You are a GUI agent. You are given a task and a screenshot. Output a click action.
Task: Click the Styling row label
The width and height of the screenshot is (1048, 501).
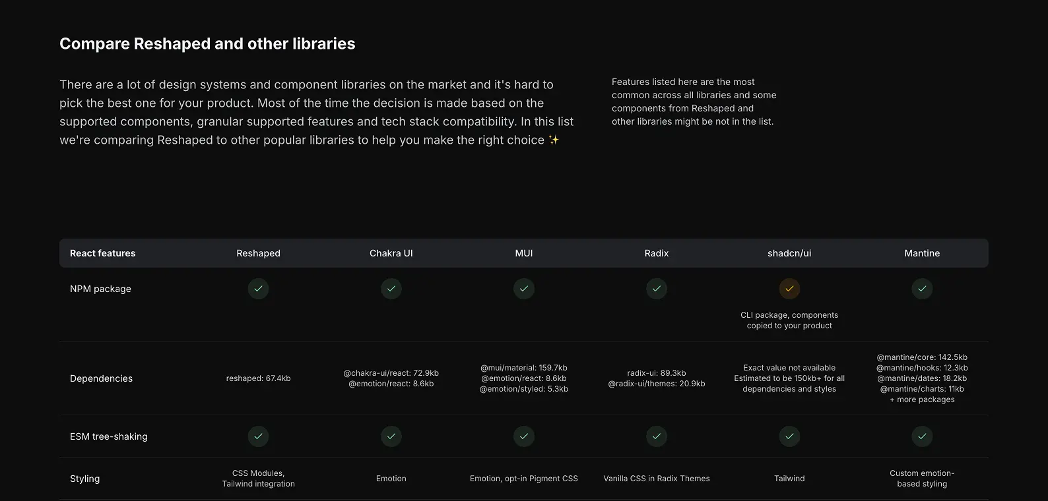tap(85, 479)
